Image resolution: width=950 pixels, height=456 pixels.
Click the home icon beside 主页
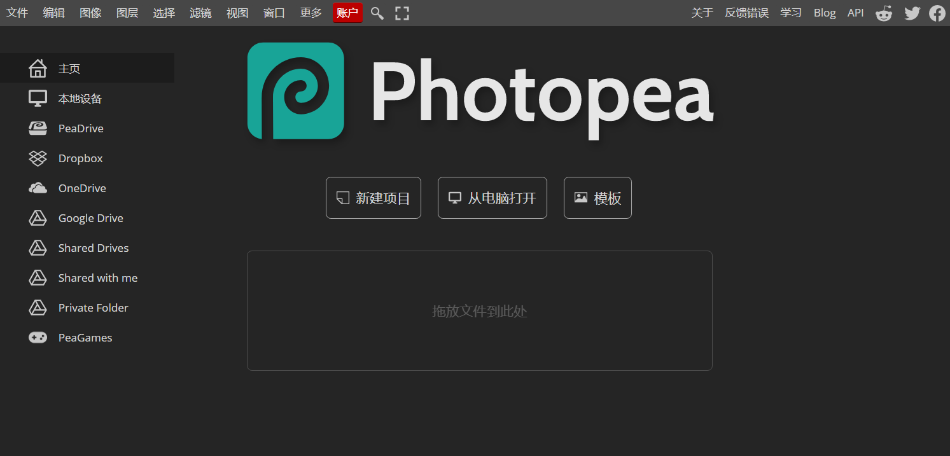[x=38, y=68]
